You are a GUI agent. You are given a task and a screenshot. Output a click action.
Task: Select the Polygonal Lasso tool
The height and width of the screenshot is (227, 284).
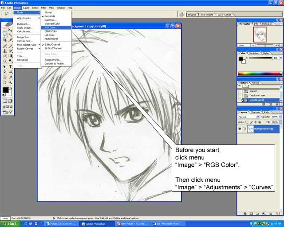pyautogui.click(x=5, y=35)
